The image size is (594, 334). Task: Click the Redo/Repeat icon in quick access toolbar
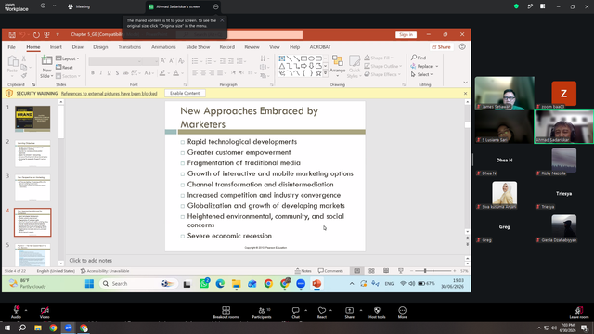tap(36, 35)
